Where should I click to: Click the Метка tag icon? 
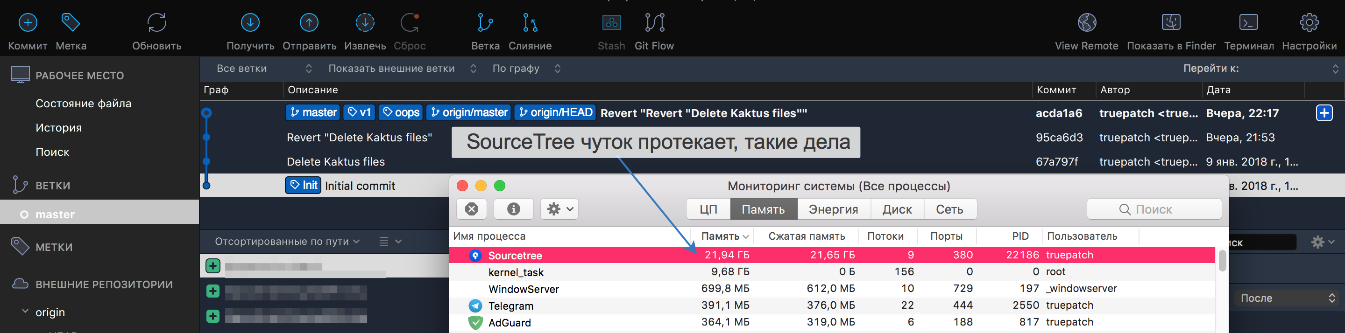pyautogui.click(x=71, y=22)
